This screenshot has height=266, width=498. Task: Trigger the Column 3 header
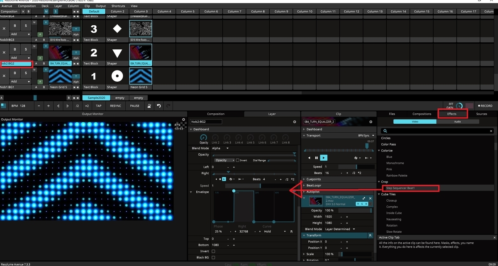pos(141,12)
